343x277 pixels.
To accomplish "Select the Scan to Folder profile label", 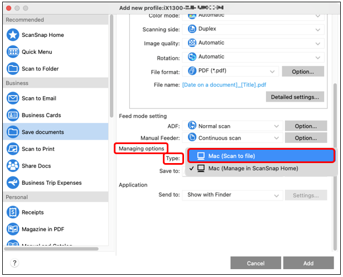I will [40, 69].
